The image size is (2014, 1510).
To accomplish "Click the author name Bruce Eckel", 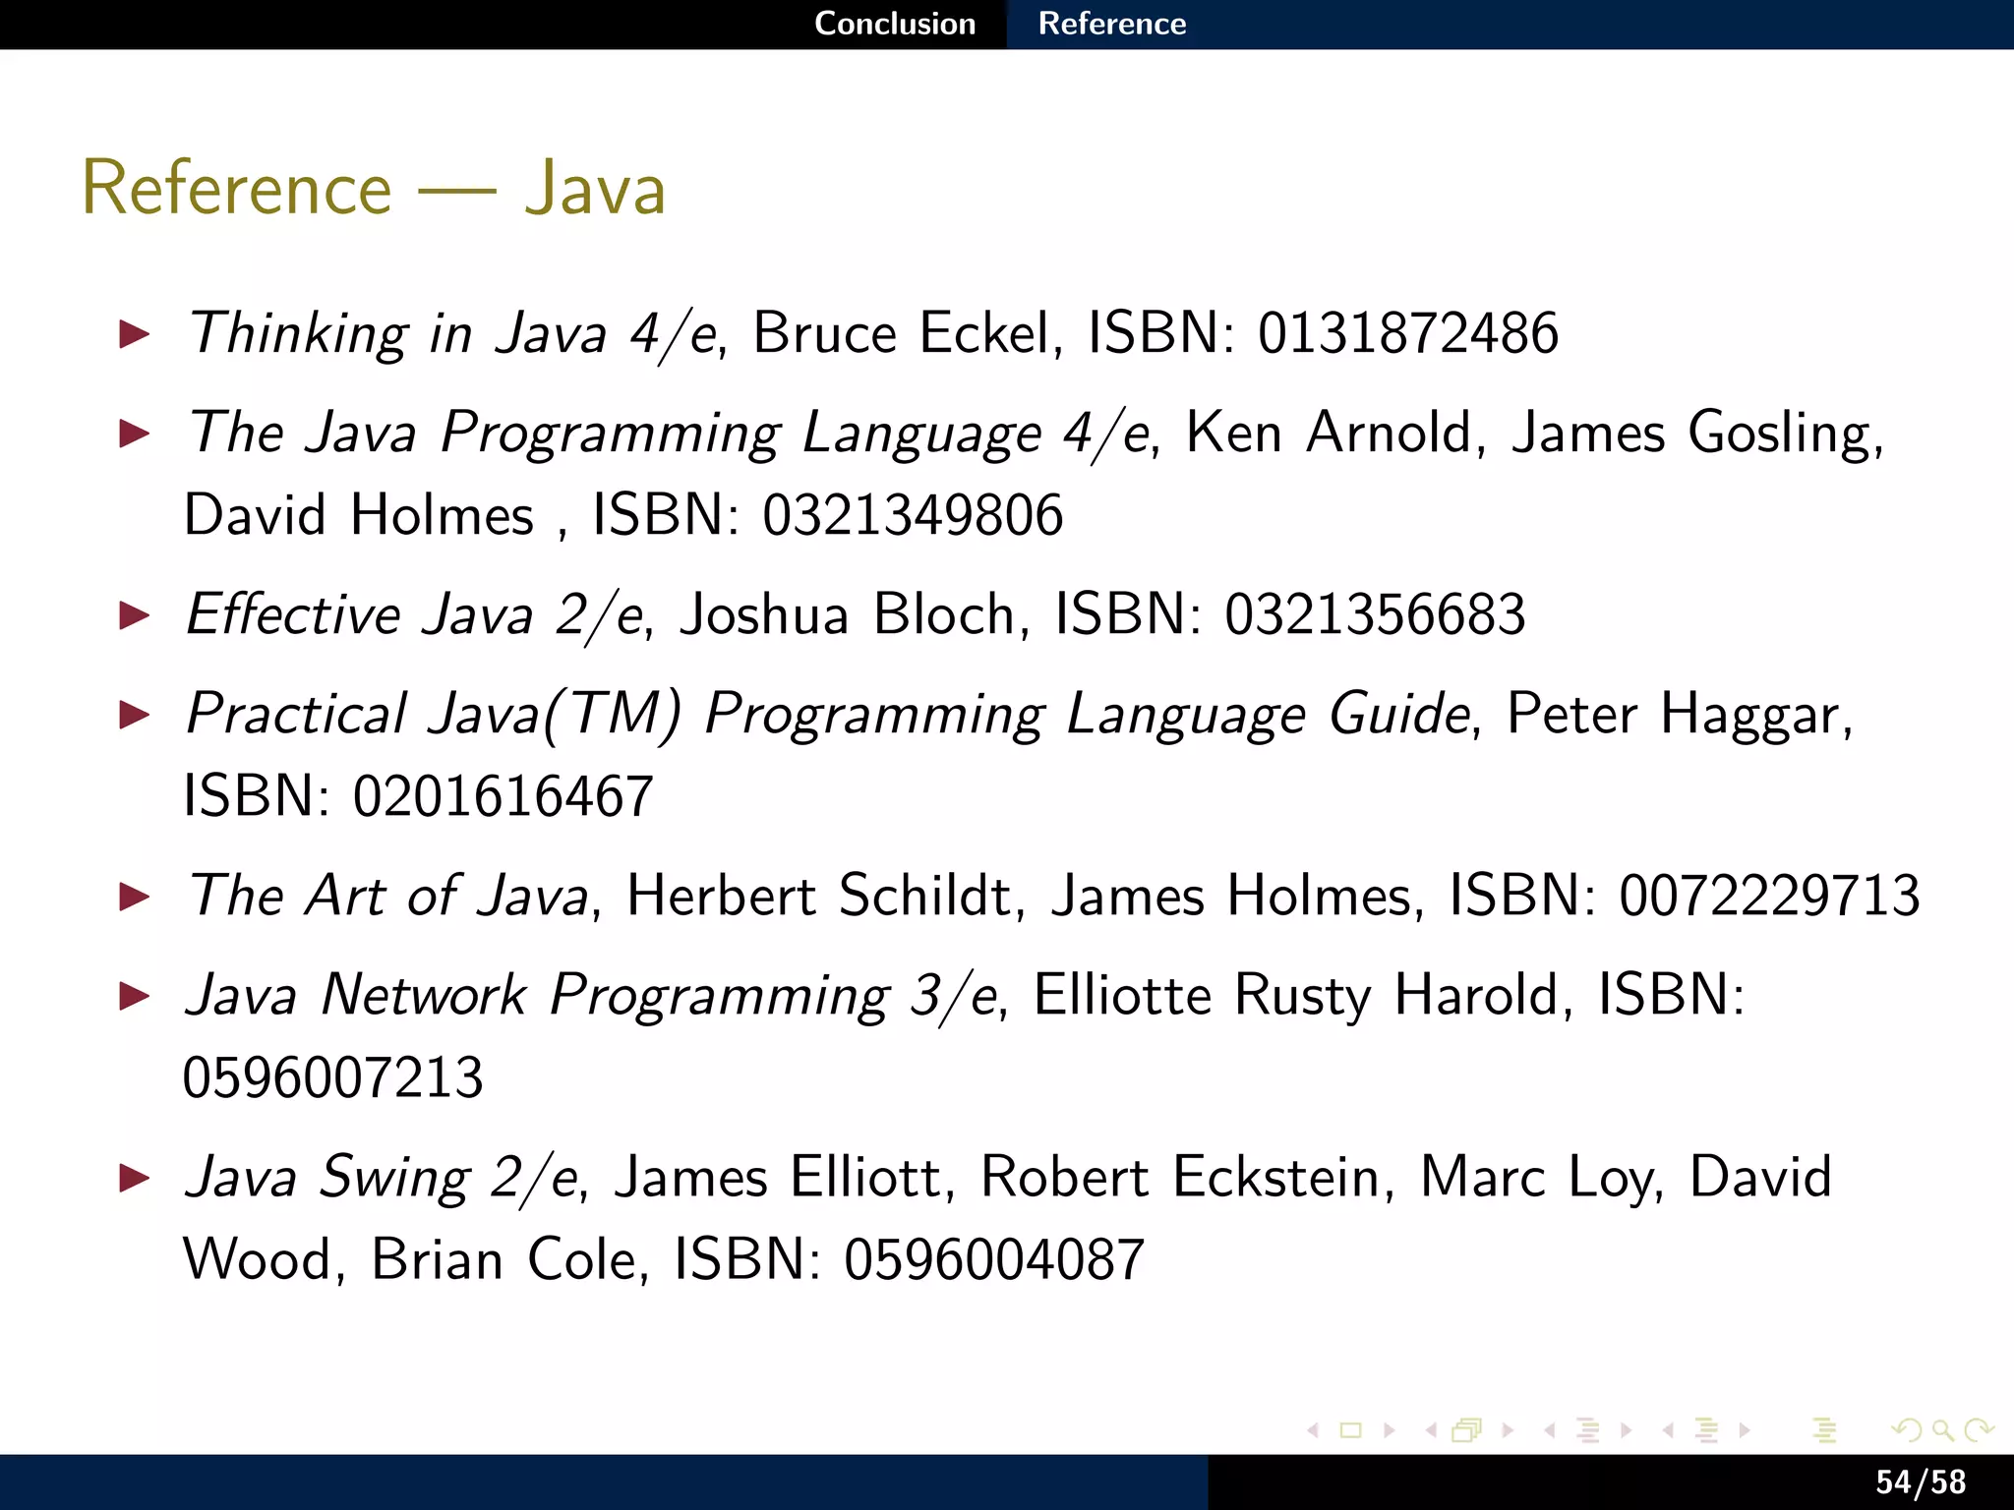I will (900, 332).
